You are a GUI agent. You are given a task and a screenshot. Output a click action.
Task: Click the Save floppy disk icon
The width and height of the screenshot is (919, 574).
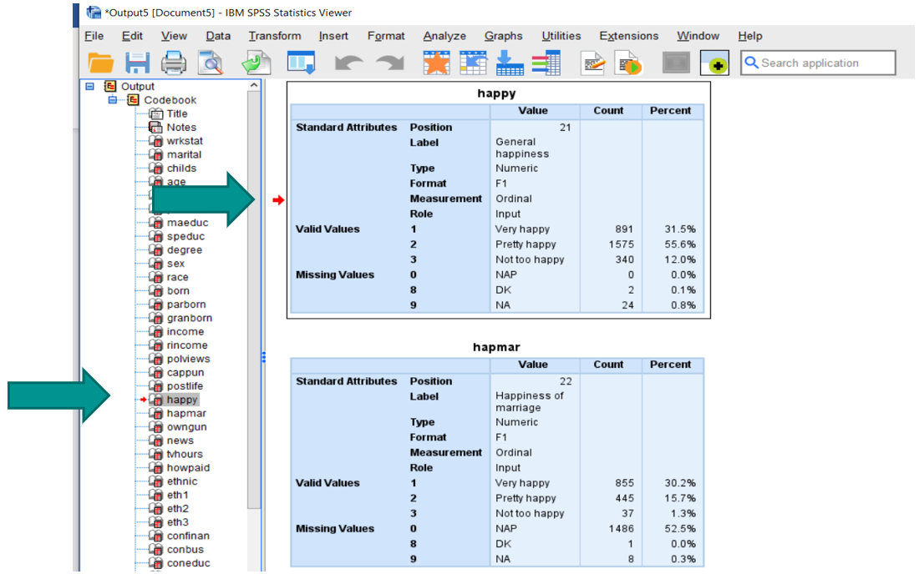coord(137,63)
